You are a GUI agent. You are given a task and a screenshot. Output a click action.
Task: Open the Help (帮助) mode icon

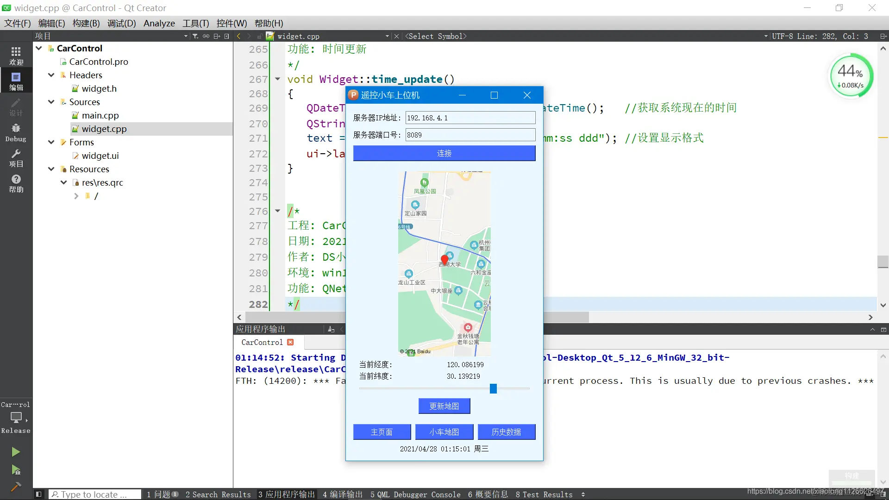(x=16, y=183)
